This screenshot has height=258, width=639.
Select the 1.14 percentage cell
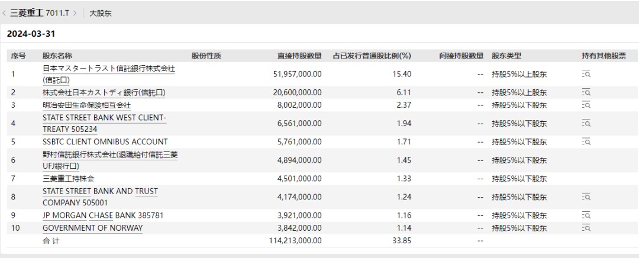tap(404, 228)
